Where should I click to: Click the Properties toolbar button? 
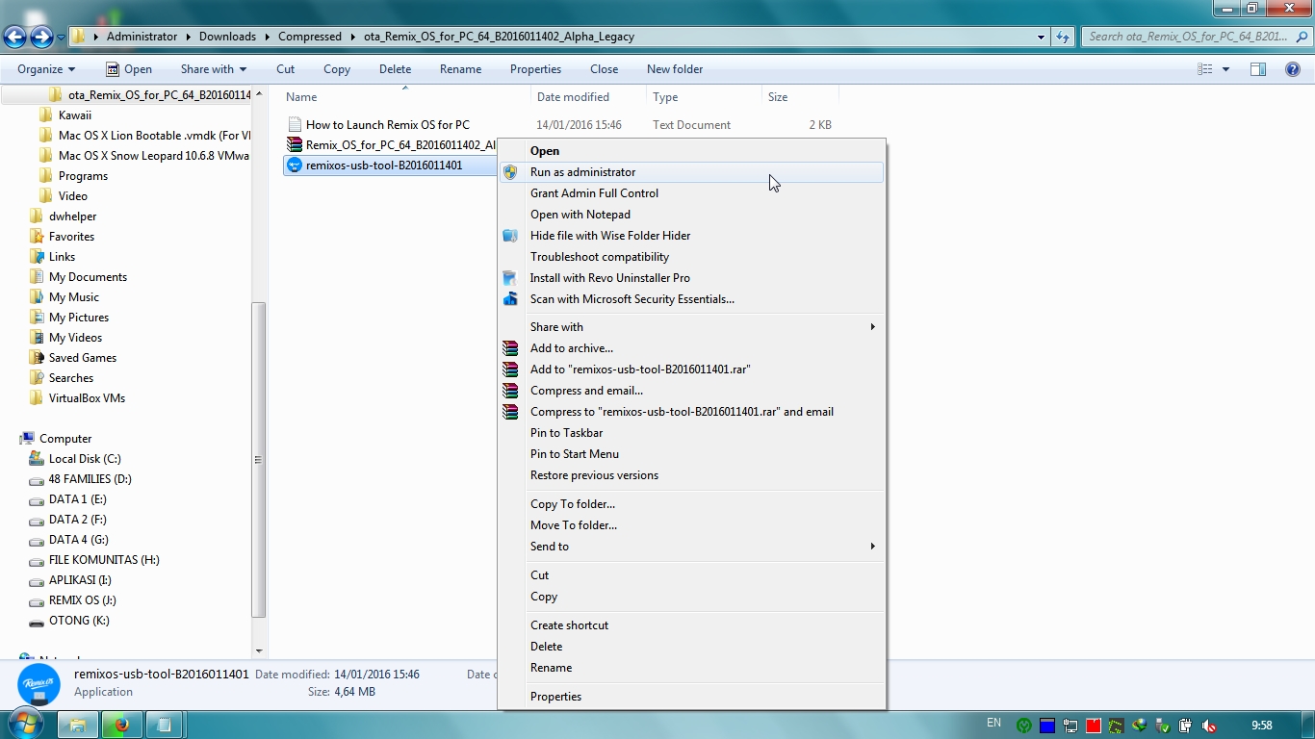point(535,69)
